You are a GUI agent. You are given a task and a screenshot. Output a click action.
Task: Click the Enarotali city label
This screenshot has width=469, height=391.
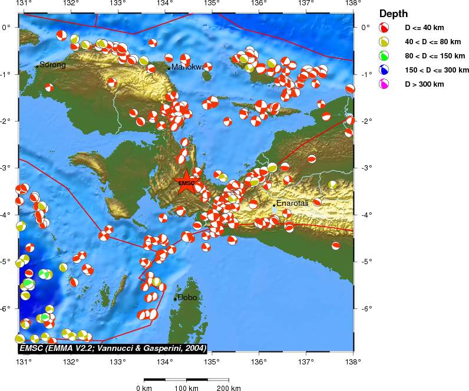(x=292, y=203)
